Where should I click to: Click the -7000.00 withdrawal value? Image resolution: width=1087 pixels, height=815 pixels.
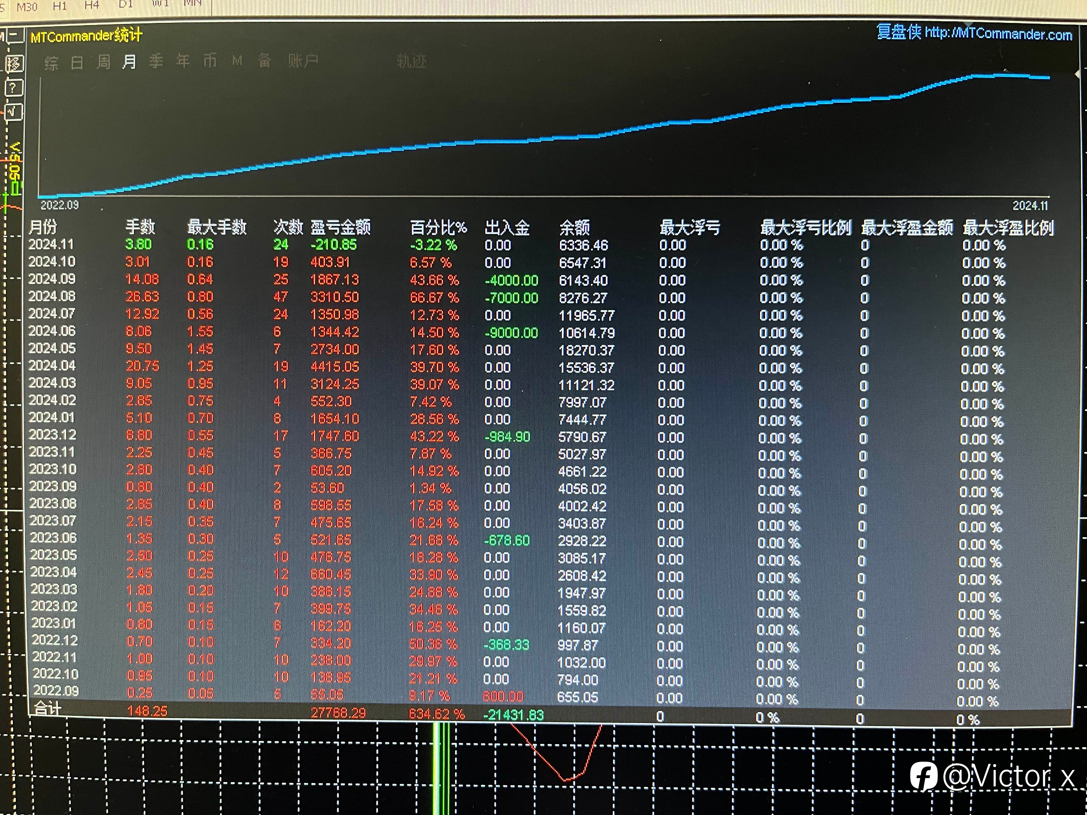point(512,298)
